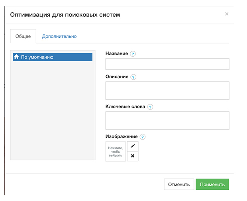Place cursor in Ключевые слова text area
Viewport: 247px width, 201px height.
[x=167, y=120]
